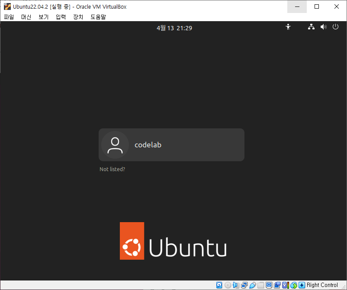Minimize the VirtualBox window
This screenshot has width=347, height=290.
(x=297, y=6)
